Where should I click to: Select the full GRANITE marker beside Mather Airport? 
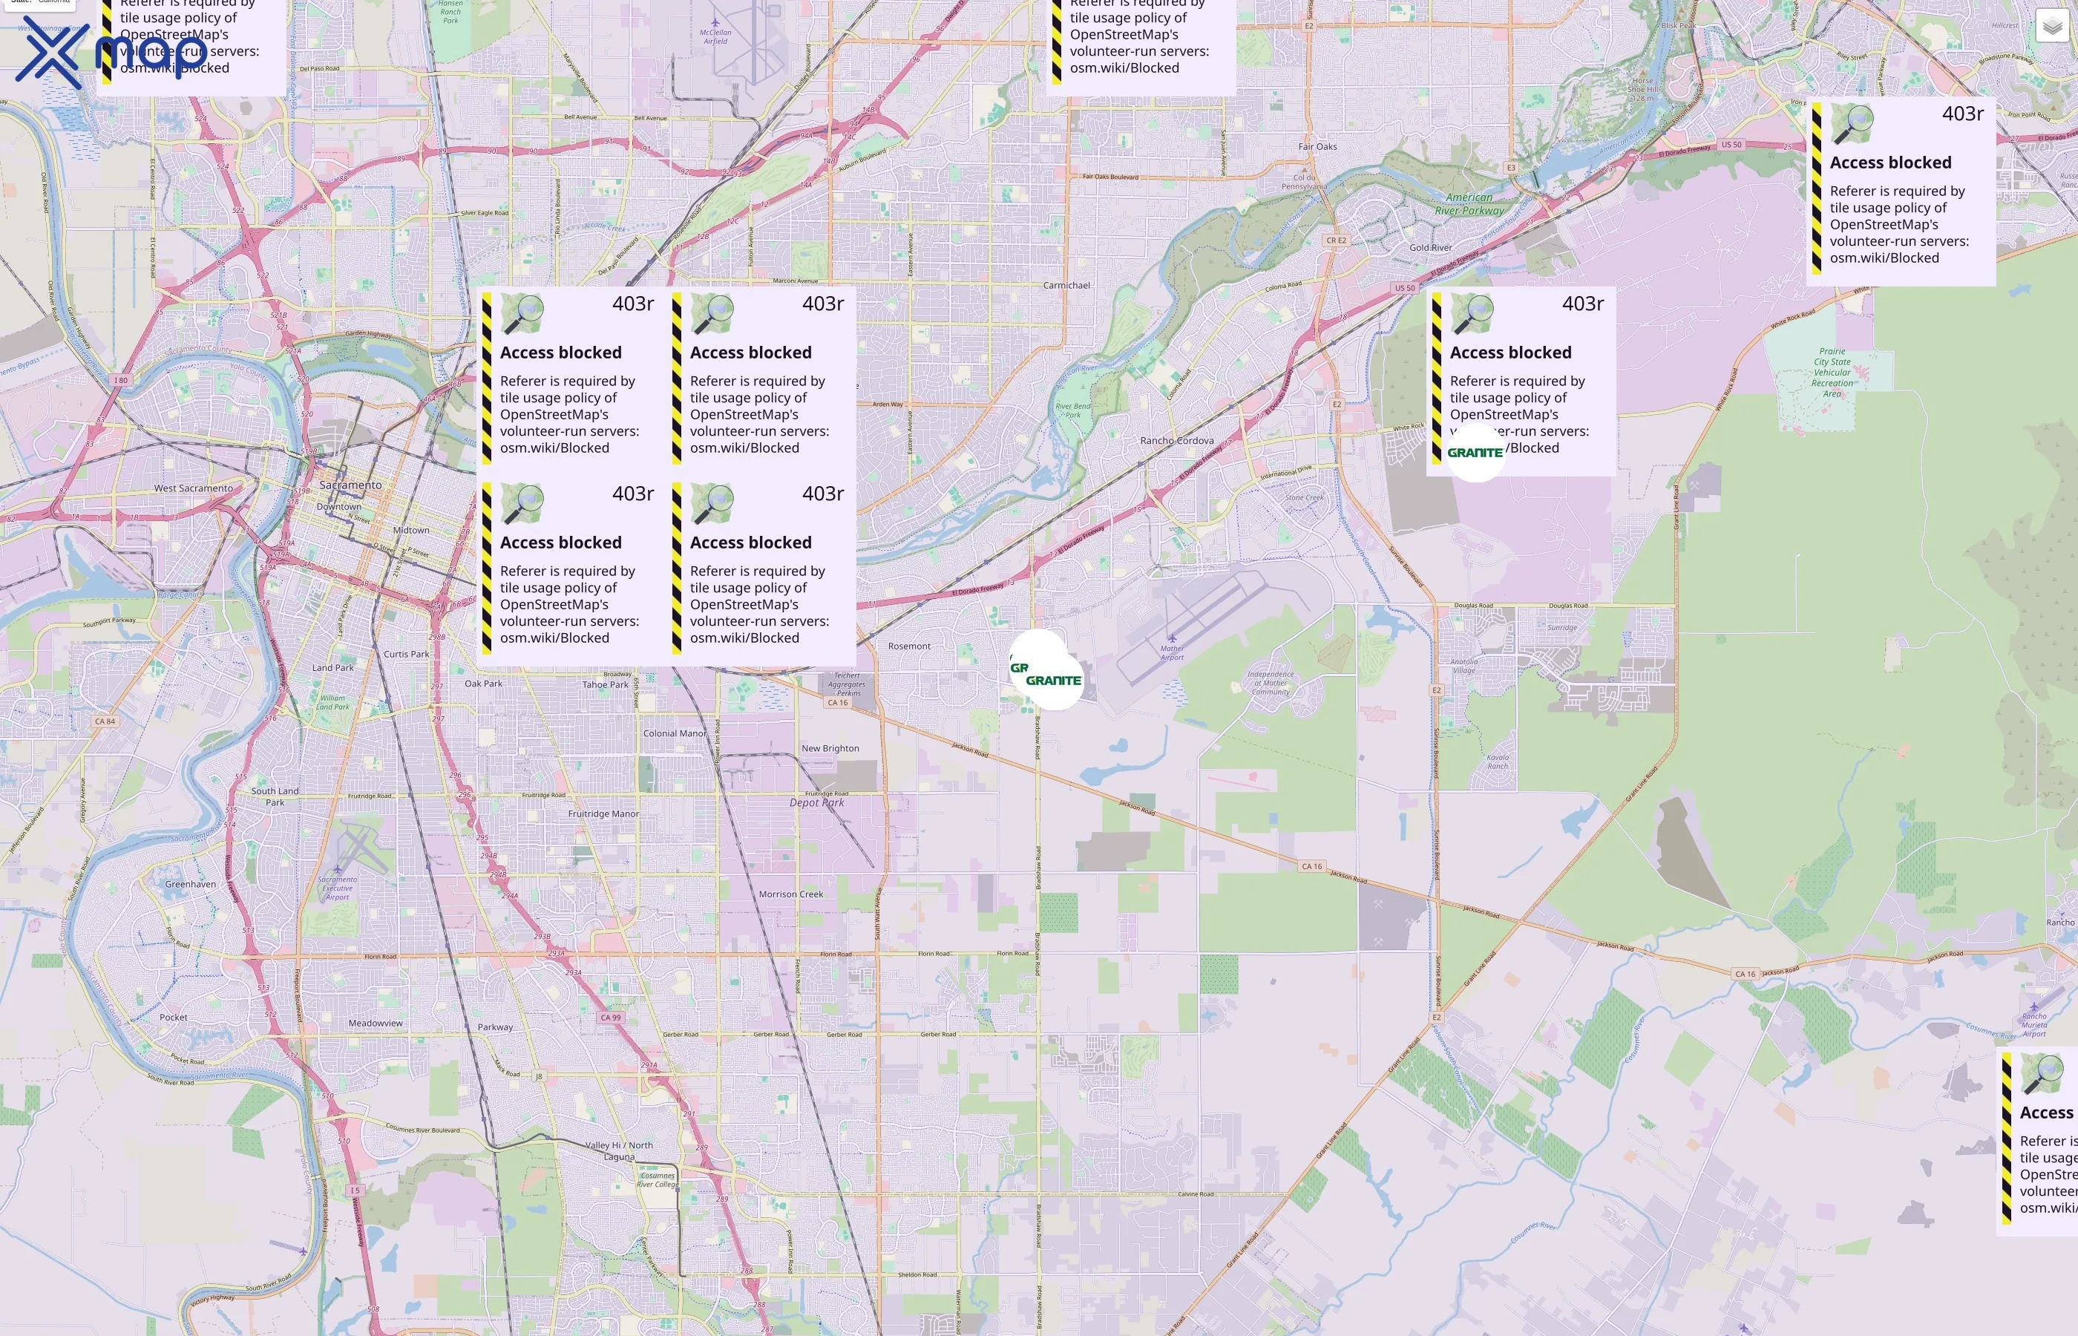[x=1054, y=680]
